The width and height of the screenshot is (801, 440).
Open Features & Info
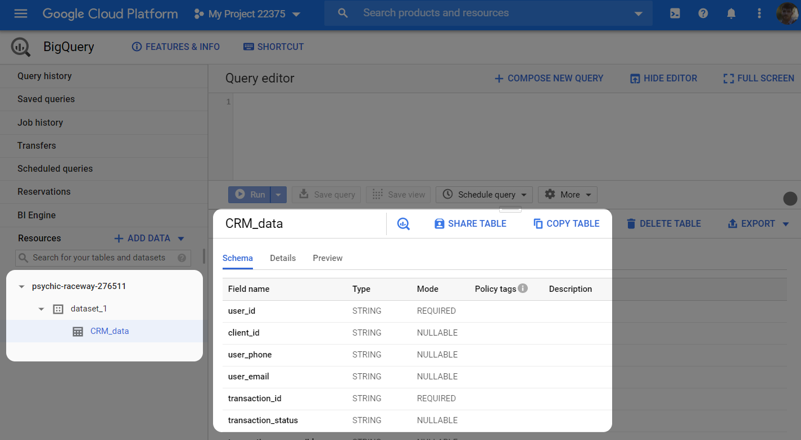(176, 47)
